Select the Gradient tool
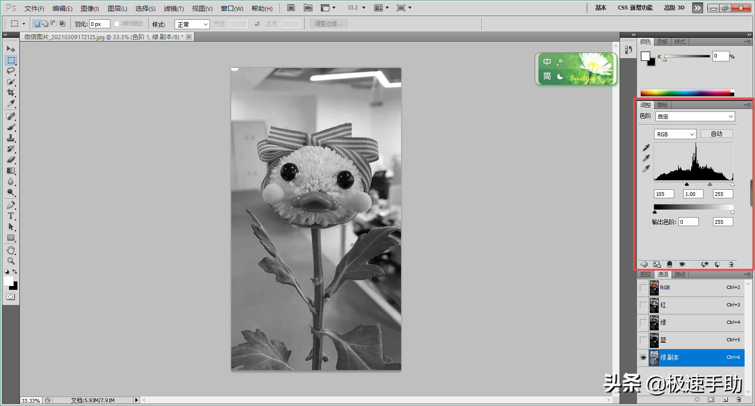Viewport: 755px width, 406px height. (11, 170)
